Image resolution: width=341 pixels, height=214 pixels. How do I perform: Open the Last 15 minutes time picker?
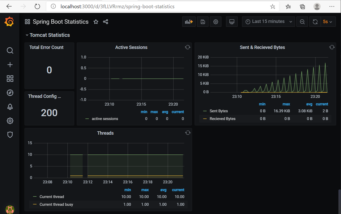[x=269, y=22]
